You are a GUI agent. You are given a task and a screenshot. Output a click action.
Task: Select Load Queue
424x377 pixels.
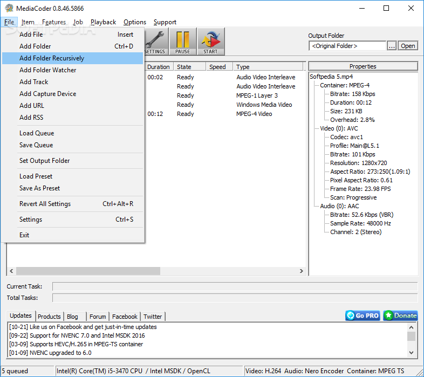coord(72,133)
